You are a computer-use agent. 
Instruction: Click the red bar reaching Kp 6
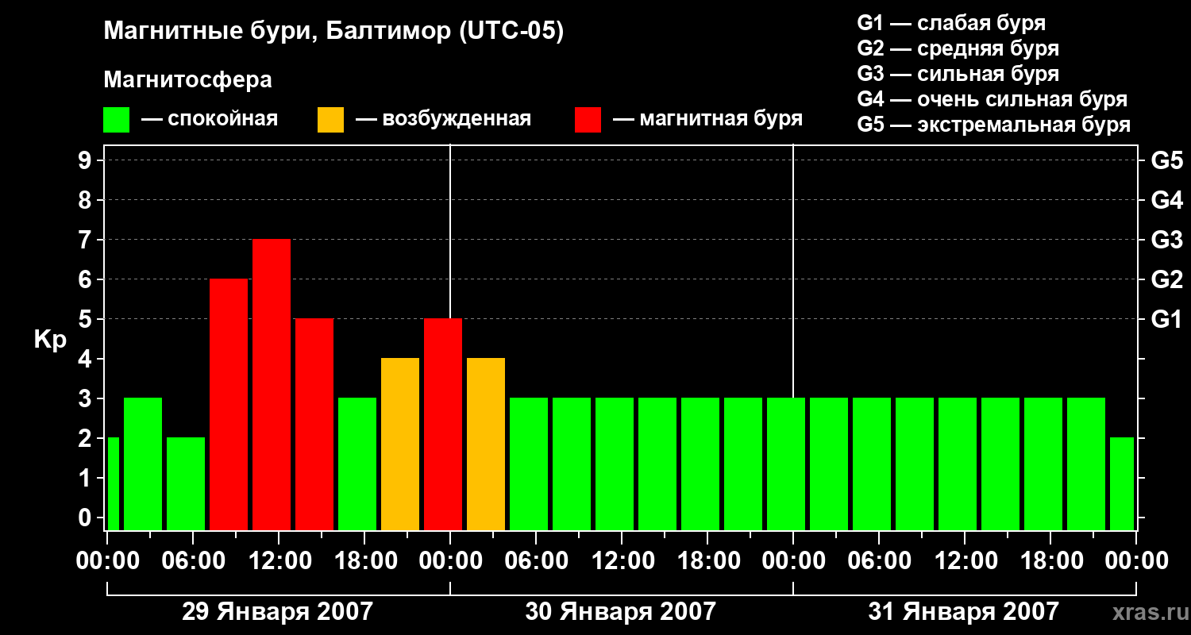(x=229, y=405)
